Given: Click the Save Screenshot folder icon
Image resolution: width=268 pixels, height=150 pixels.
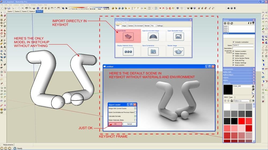Looking at the screenshot, I should 153,52.
